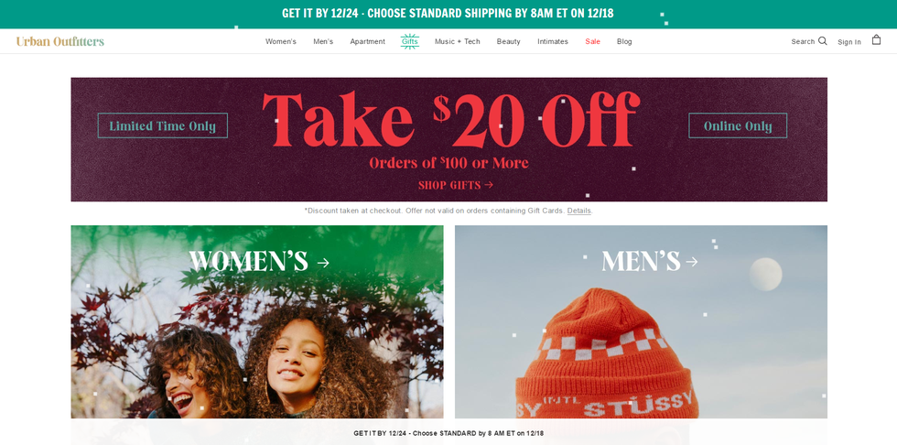Click the Urban Outfitters logo
Viewport: 897px width, 445px height.
pos(60,41)
